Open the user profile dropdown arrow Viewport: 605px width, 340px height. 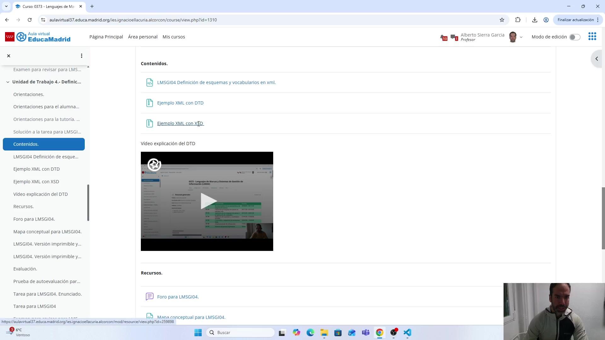521,37
